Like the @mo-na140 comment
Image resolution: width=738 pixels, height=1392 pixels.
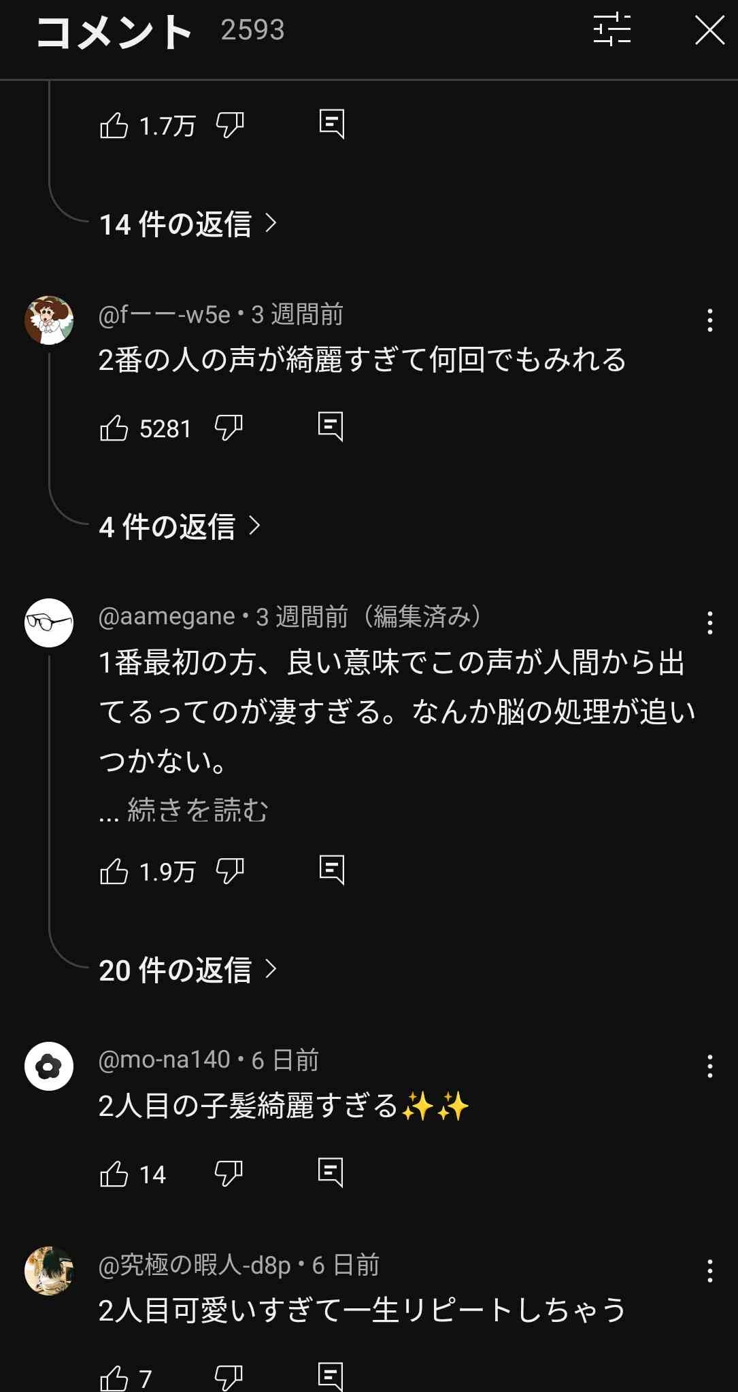[x=114, y=1174]
